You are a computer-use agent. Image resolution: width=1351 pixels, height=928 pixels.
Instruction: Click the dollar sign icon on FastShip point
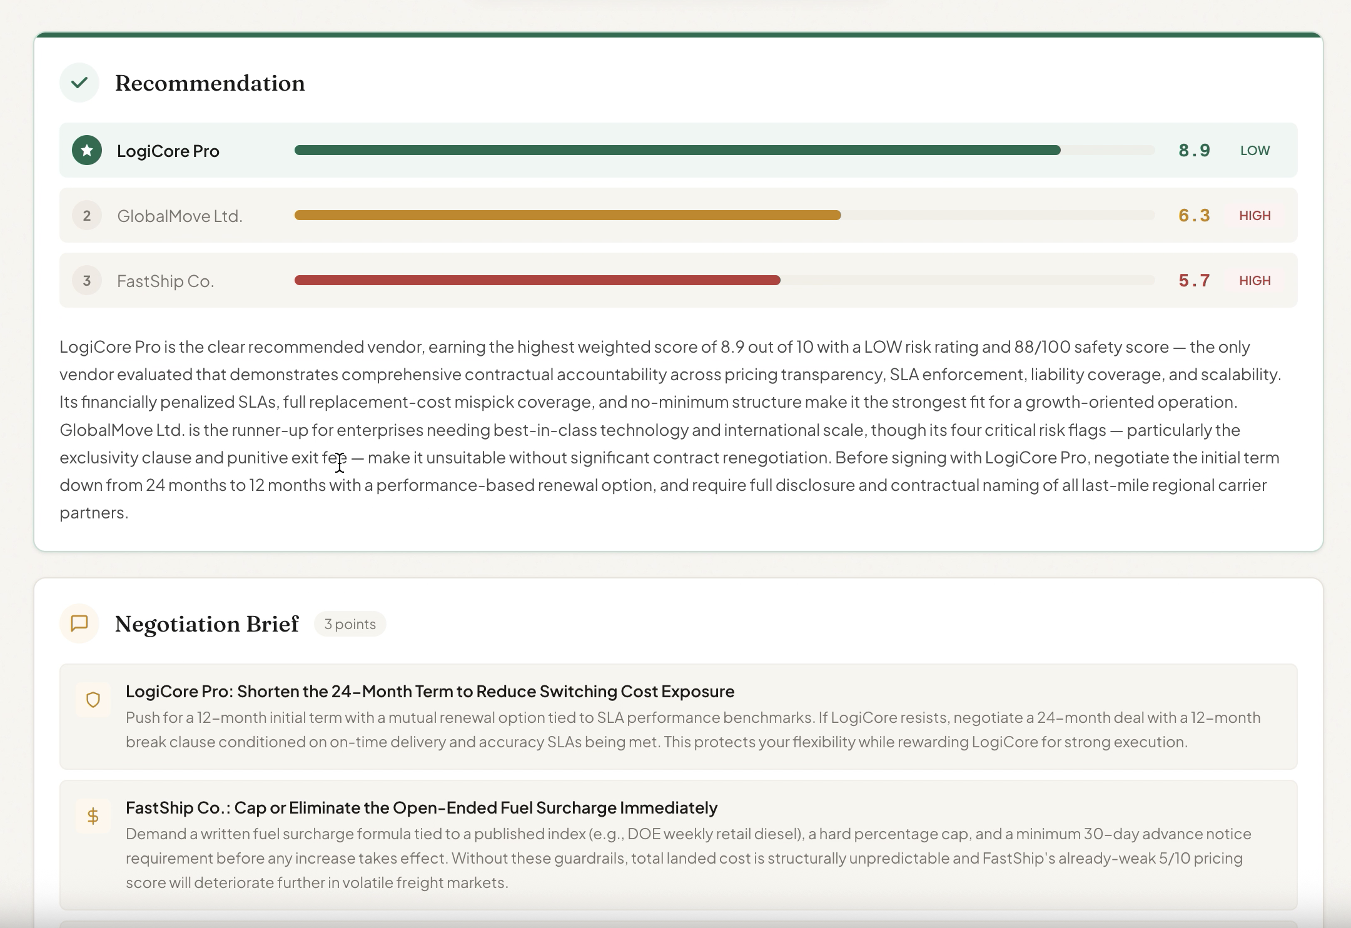93,816
